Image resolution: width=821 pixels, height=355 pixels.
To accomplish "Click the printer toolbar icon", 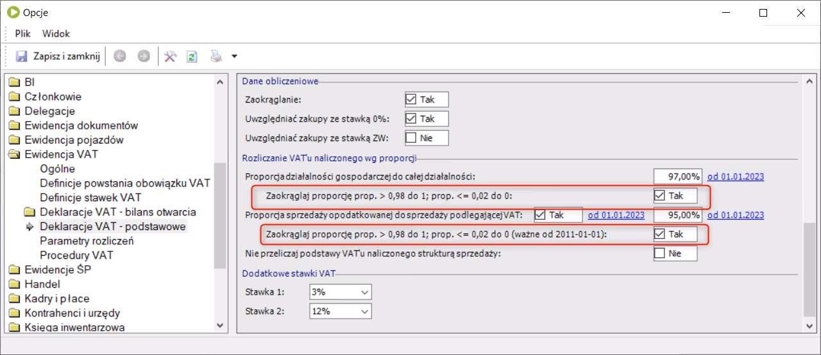I will pyautogui.click(x=216, y=56).
